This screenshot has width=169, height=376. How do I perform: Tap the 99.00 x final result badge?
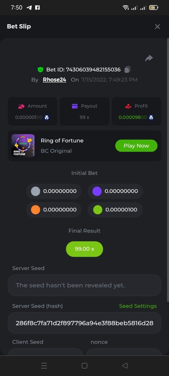coord(84,249)
